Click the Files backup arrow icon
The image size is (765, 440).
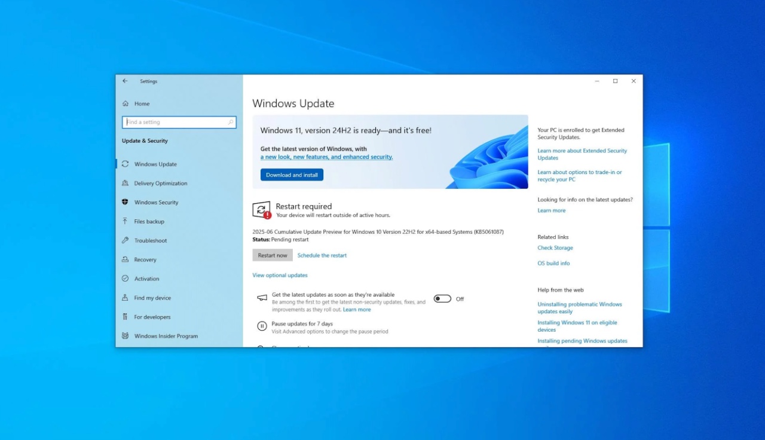coord(126,221)
